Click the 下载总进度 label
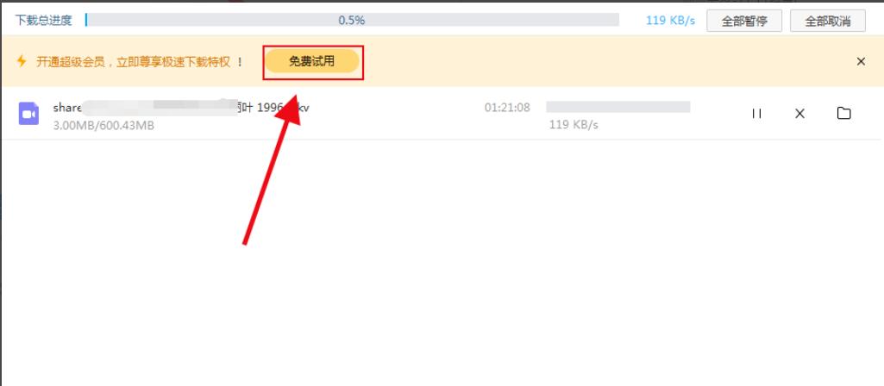 tap(43, 21)
